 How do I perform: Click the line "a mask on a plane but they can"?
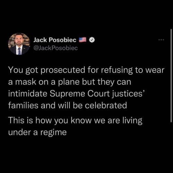70,82
